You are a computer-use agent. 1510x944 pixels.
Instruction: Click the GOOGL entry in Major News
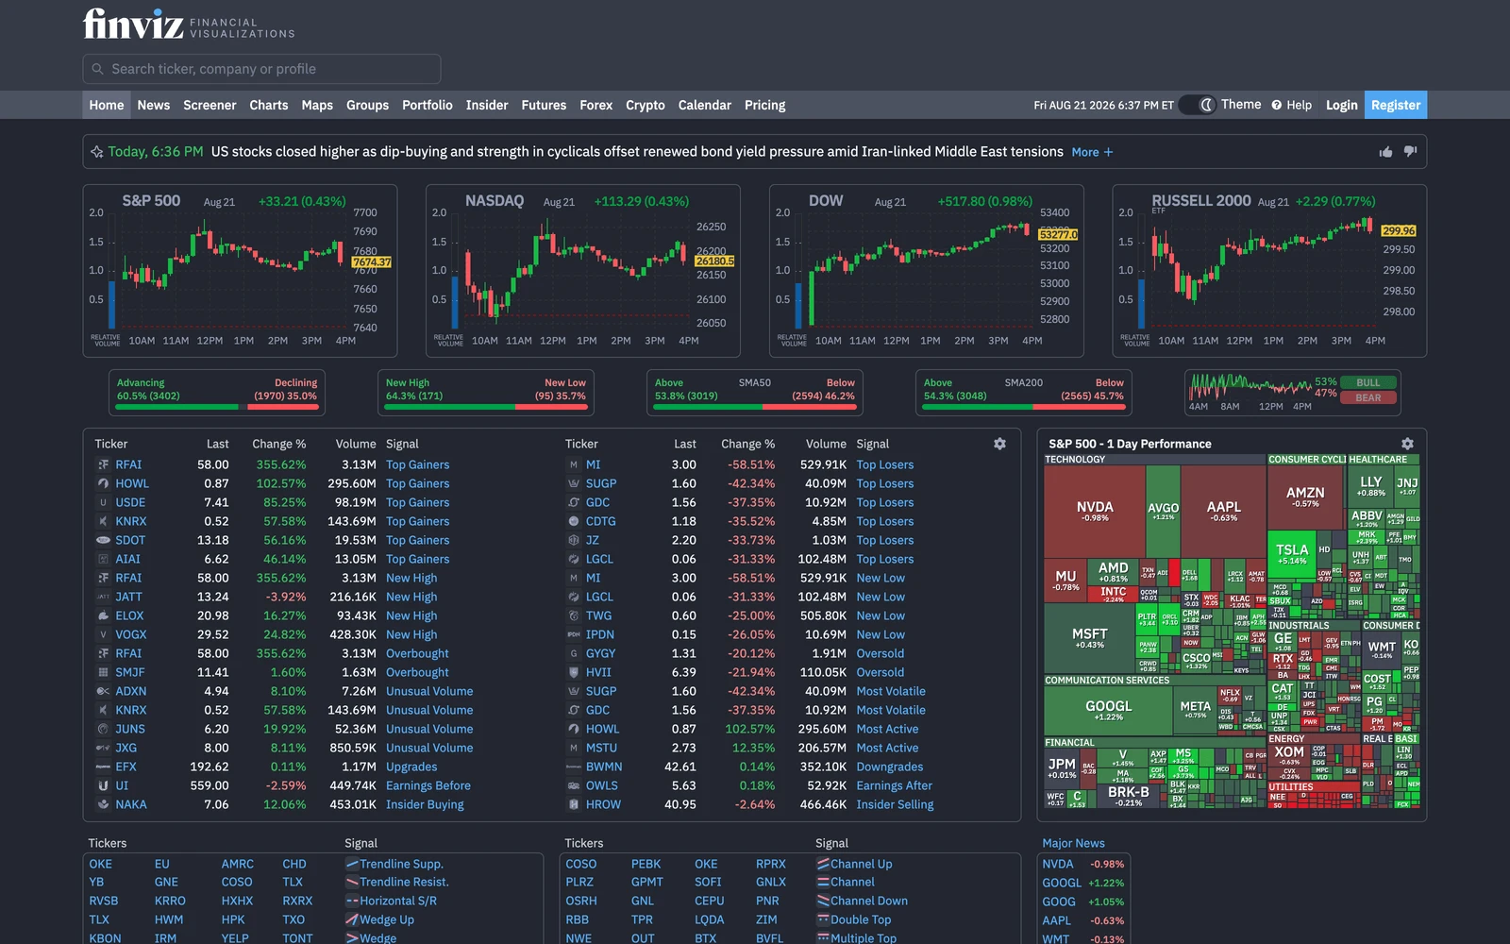1062,883
